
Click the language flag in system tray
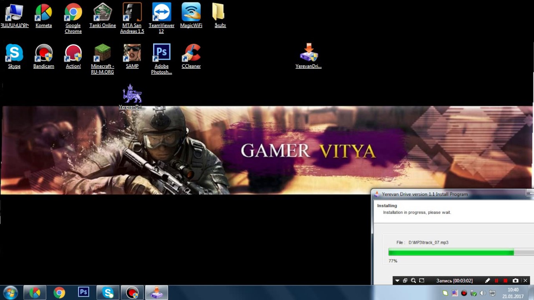[455, 293]
